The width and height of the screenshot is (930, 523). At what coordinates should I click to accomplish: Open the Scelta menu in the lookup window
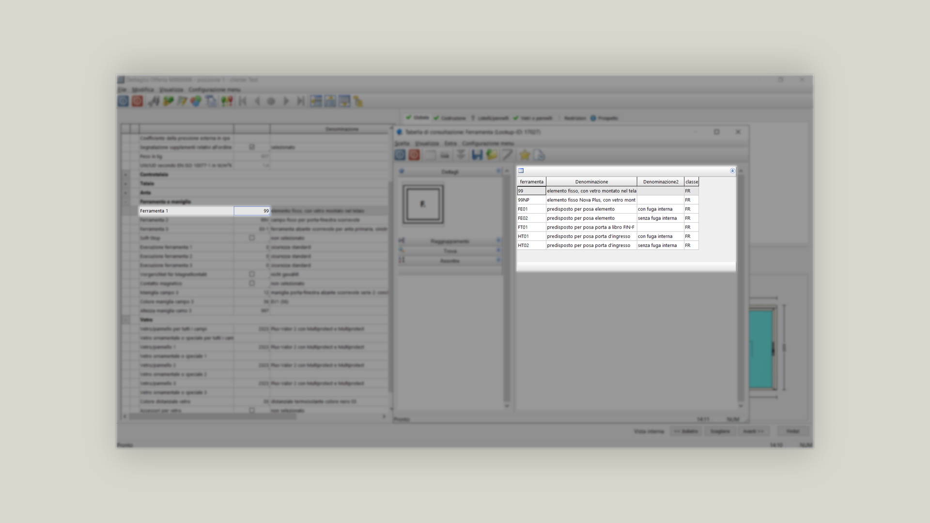click(x=402, y=143)
